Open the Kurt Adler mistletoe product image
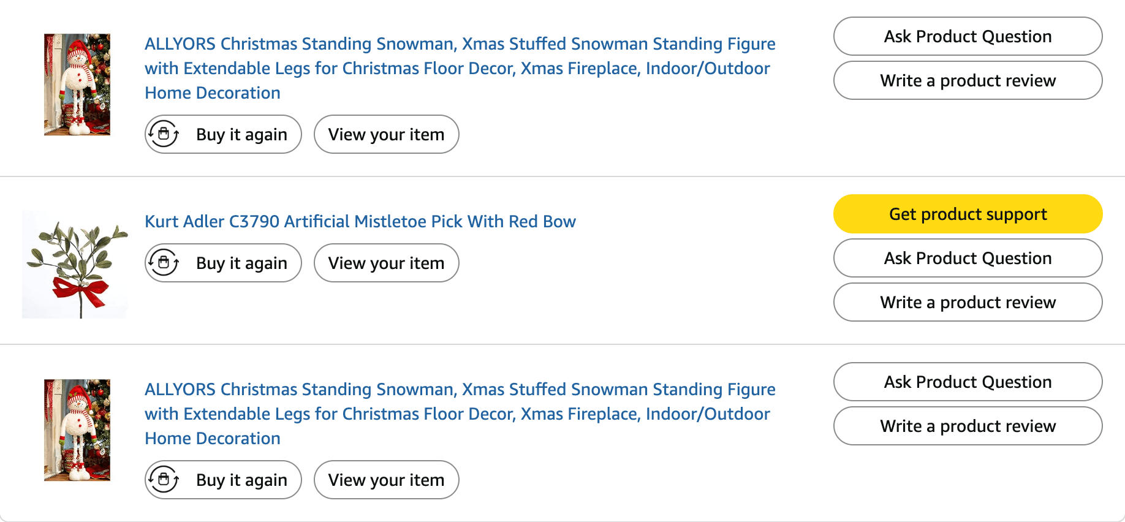This screenshot has height=522, width=1125. tap(75, 264)
